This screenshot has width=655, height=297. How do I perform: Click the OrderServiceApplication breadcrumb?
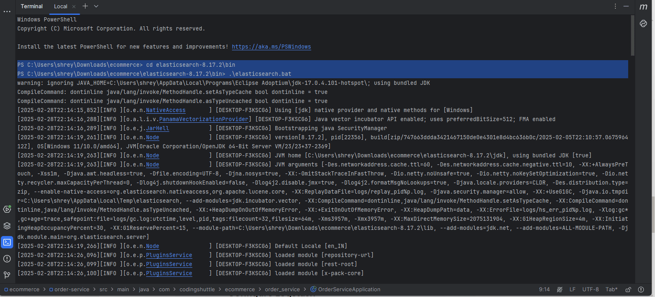click(345, 290)
